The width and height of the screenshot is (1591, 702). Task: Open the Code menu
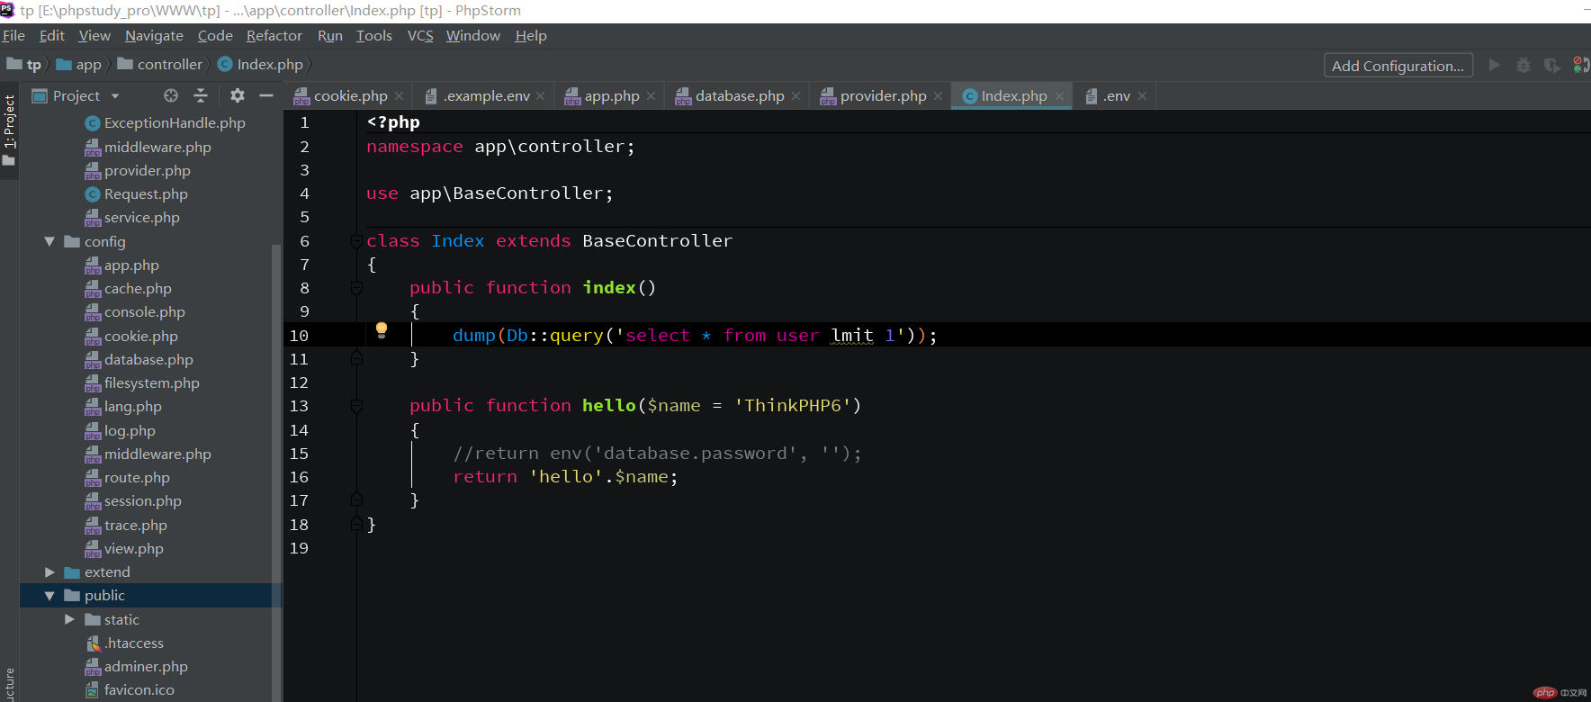(215, 36)
